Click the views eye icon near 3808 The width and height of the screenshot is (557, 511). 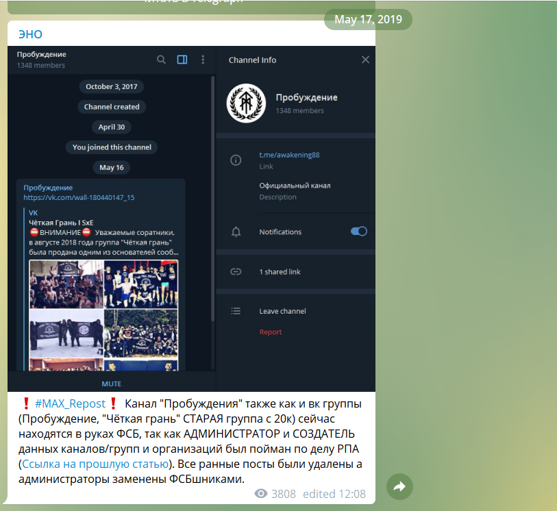tap(261, 494)
